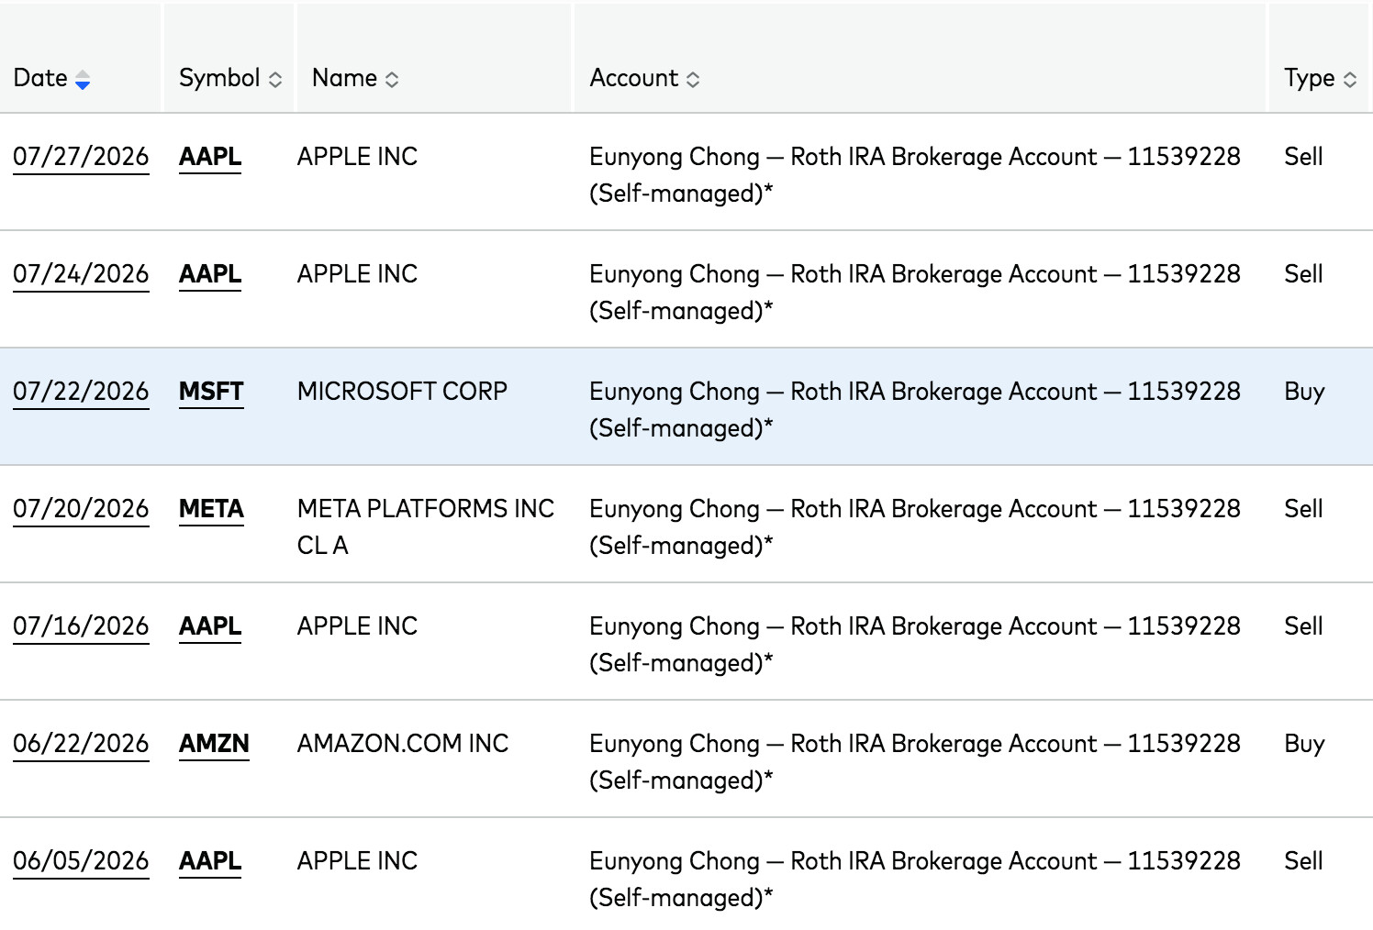Click Buy type in the AMZN row
The height and width of the screenshot is (930, 1373).
[1304, 744]
